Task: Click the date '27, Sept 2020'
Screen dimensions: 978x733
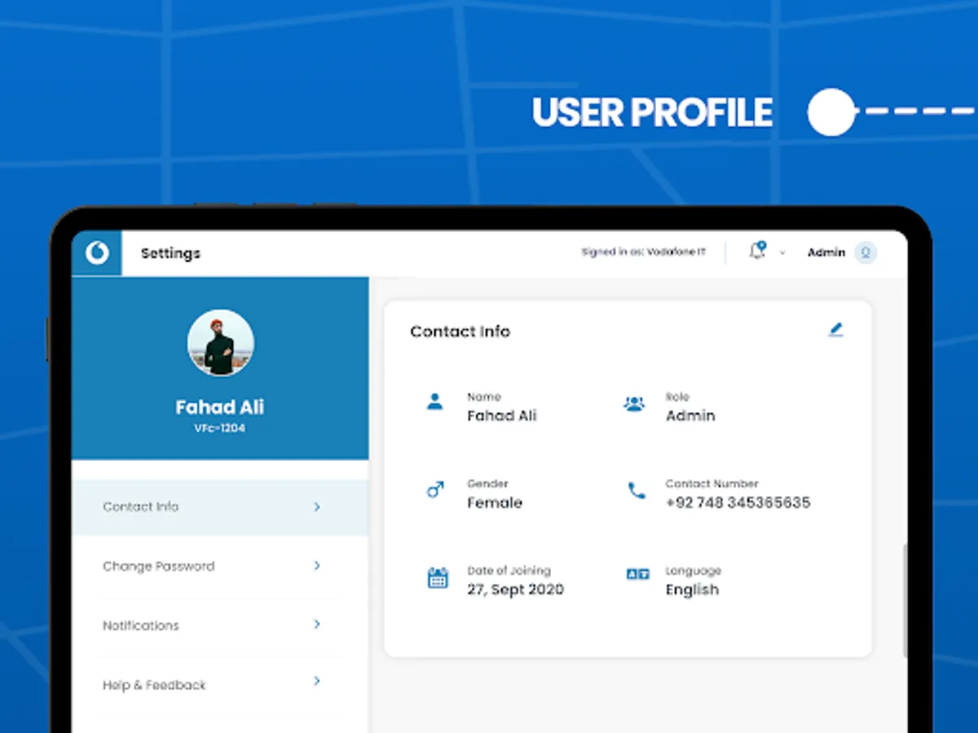Action: pyautogui.click(x=515, y=590)
